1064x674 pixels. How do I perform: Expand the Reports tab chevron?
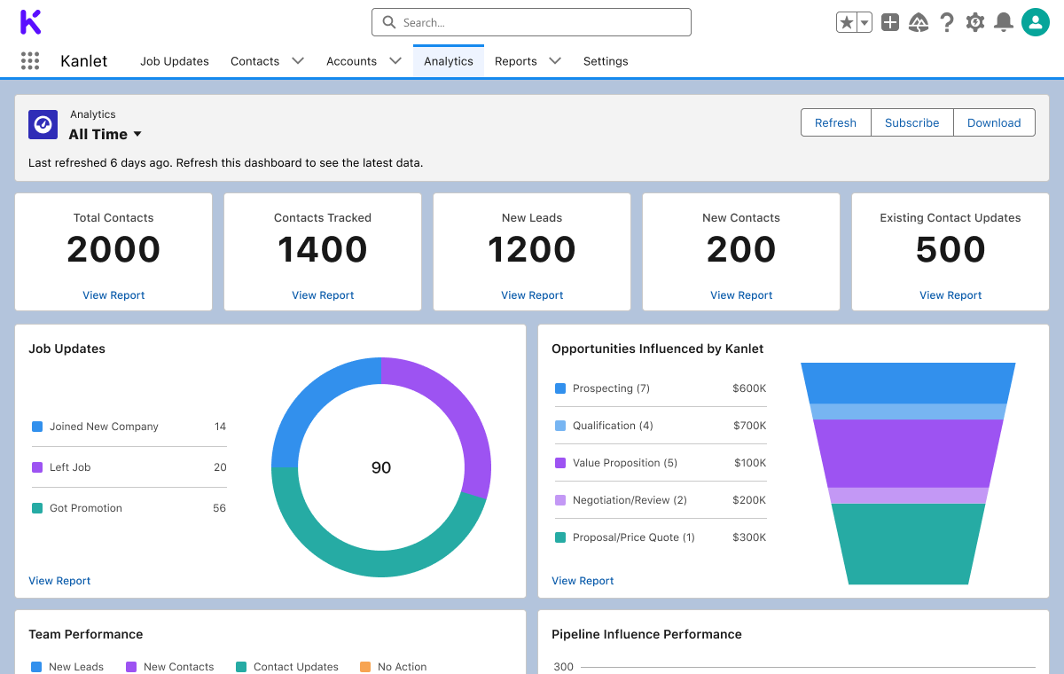(x=555, y=61)
